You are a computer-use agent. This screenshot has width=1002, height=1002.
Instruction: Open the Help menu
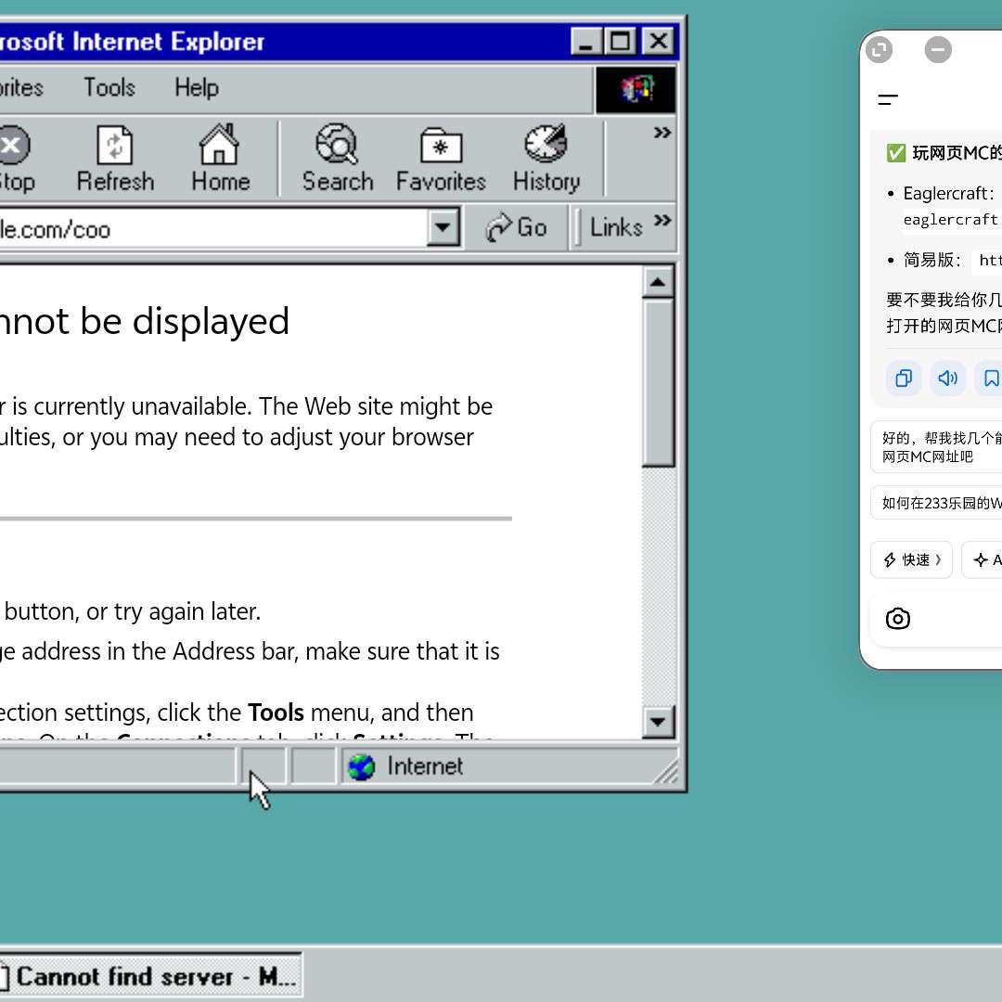coord(196,88)
